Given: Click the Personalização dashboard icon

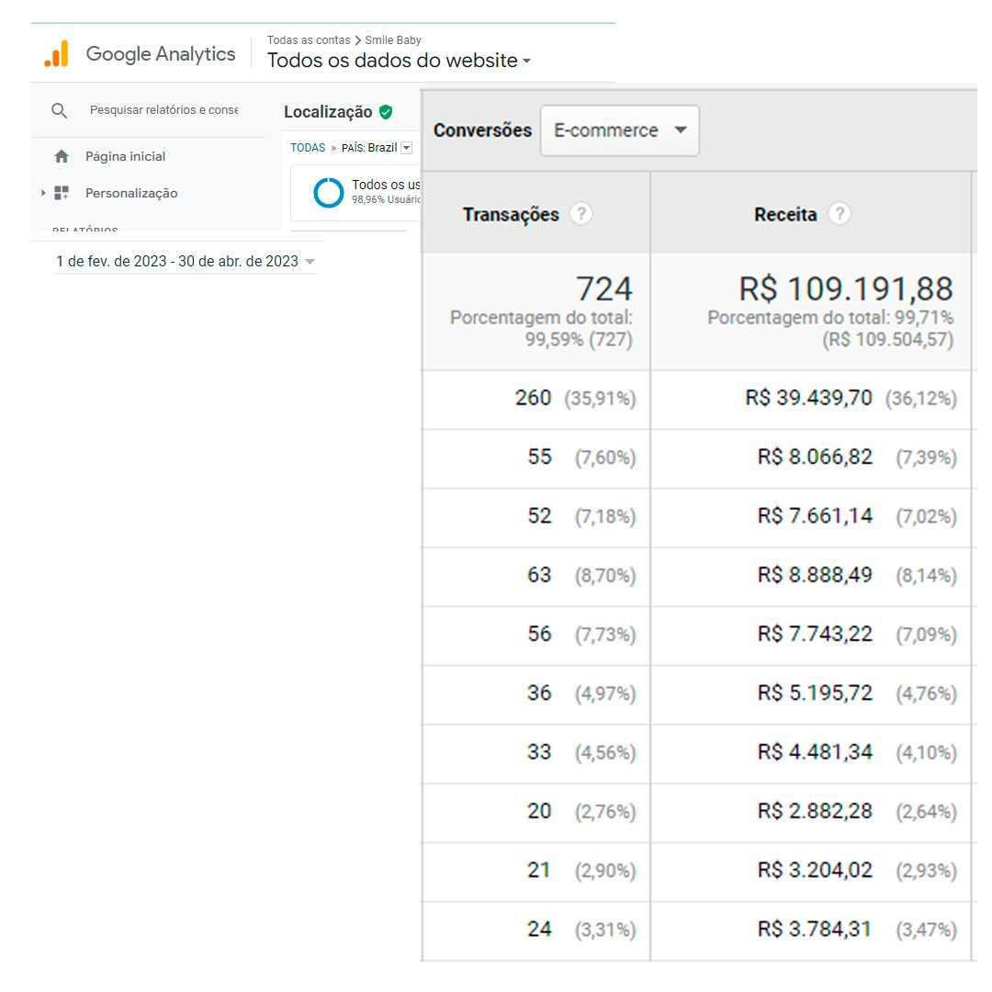Looking at the screenshot, I should point(62,194).
